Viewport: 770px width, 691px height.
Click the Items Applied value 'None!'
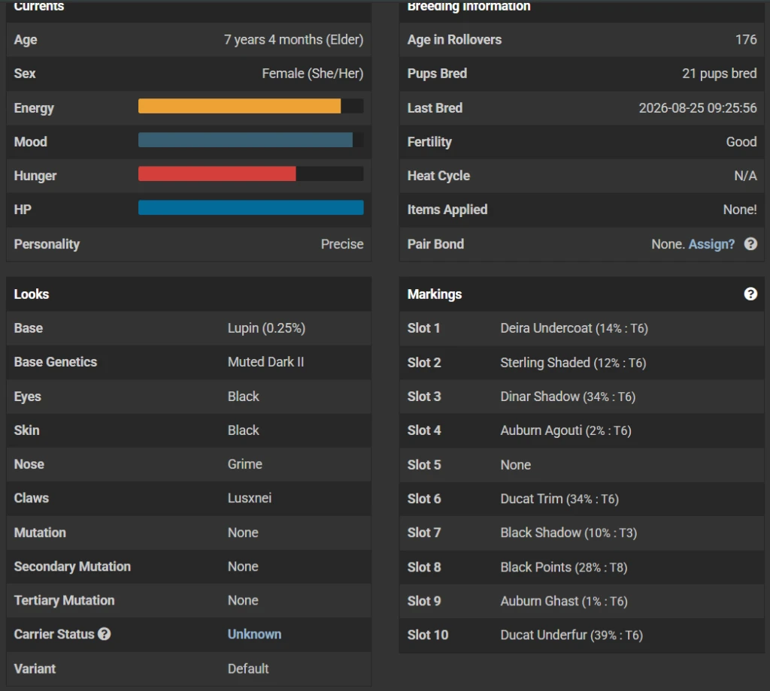pos(740,210)
